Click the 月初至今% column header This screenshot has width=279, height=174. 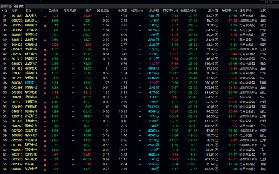(x=170, y=11)
